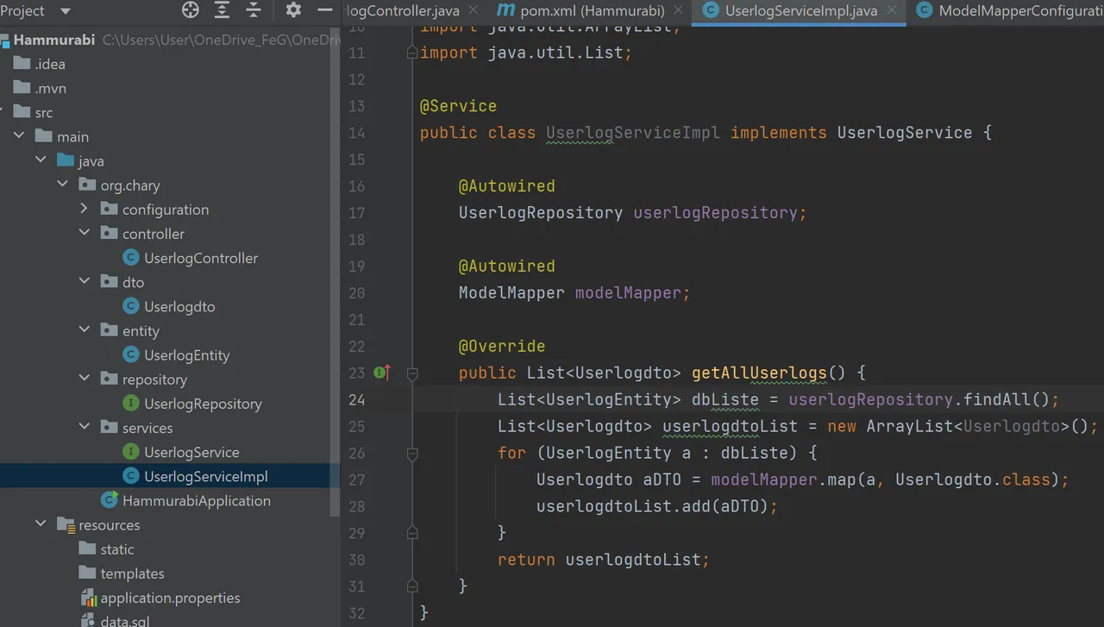The height and width of the screenshot is (627, 1104).
Task: Select the templates folder
Action: click(x=132, y=574)
